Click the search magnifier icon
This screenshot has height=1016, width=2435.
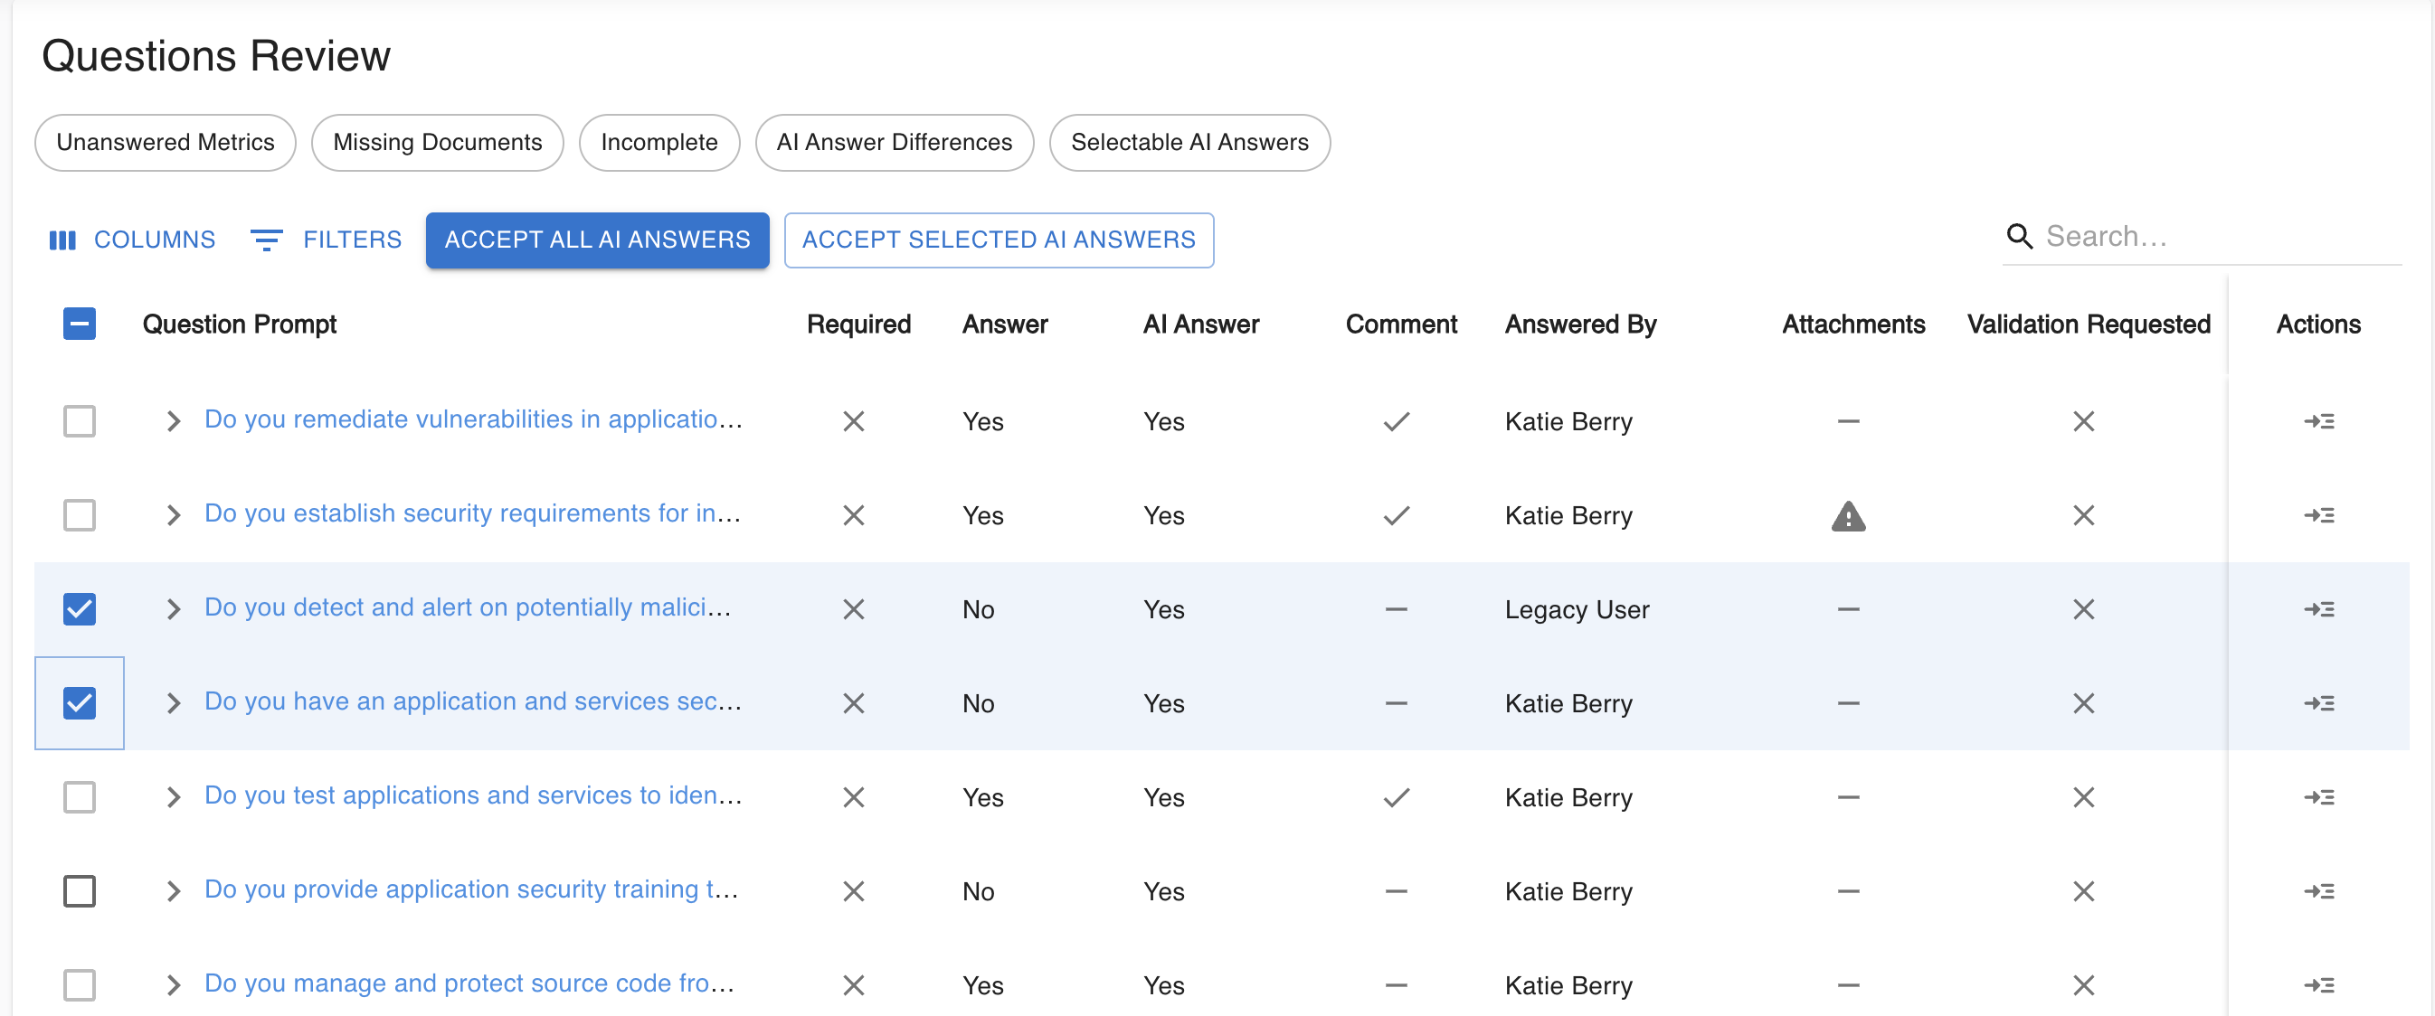point(2019,236)
